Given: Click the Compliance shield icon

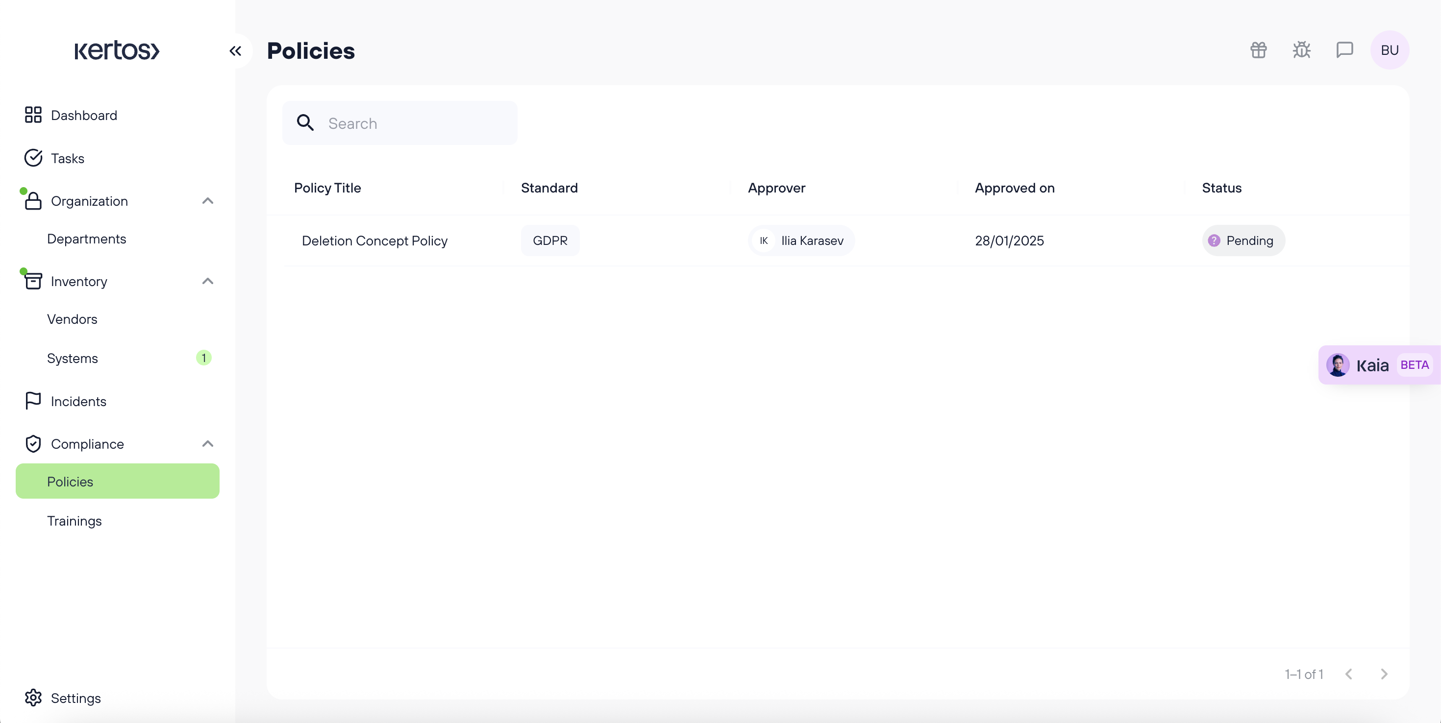Looking at the screenshot, I should coord(33,444).
